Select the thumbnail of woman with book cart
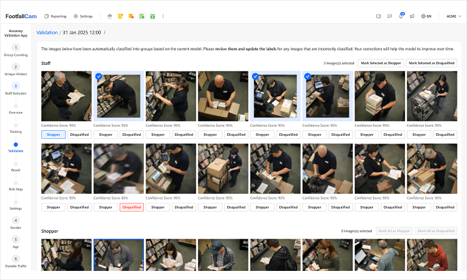 [x=432, y=96]
